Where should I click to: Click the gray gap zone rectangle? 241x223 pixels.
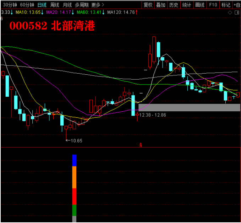point(190,107)
